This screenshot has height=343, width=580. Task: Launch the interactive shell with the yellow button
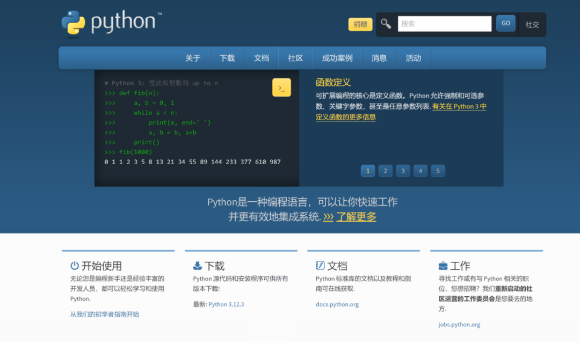(x=281, y=87)
